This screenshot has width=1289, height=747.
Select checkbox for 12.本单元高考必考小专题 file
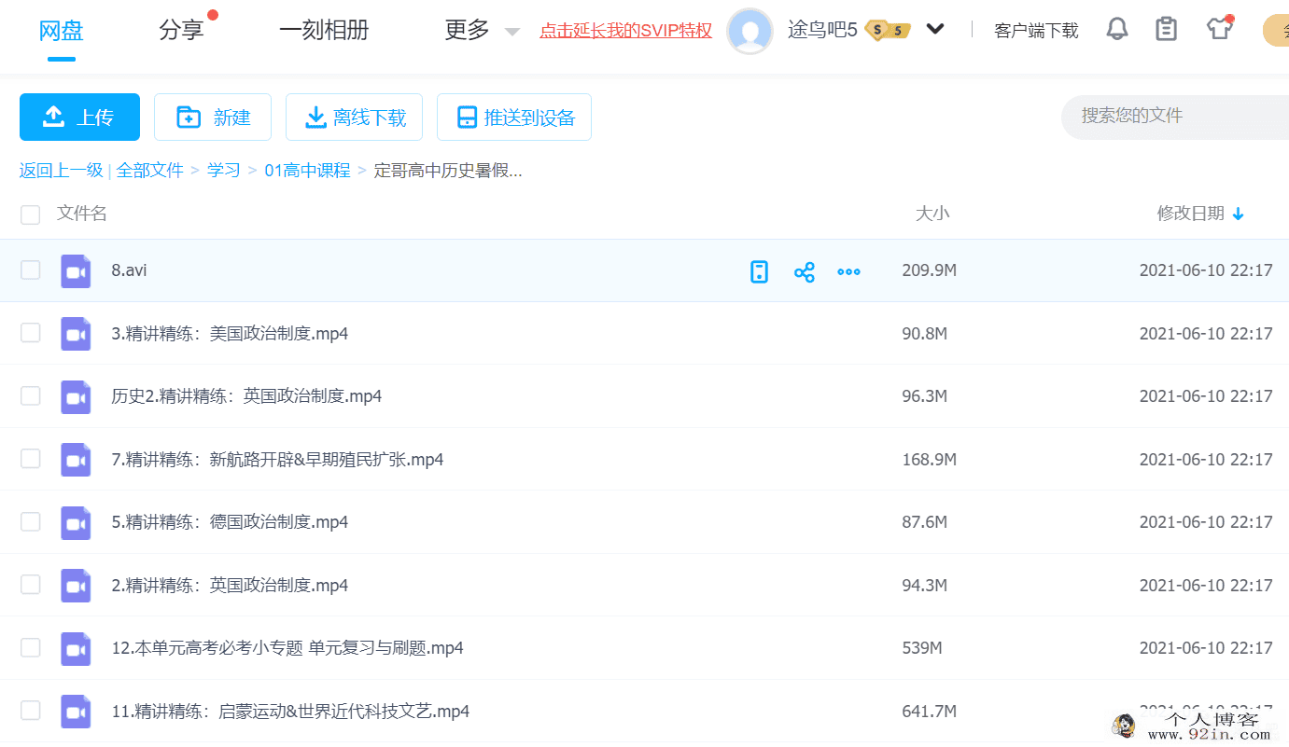[x=31, y=647]
